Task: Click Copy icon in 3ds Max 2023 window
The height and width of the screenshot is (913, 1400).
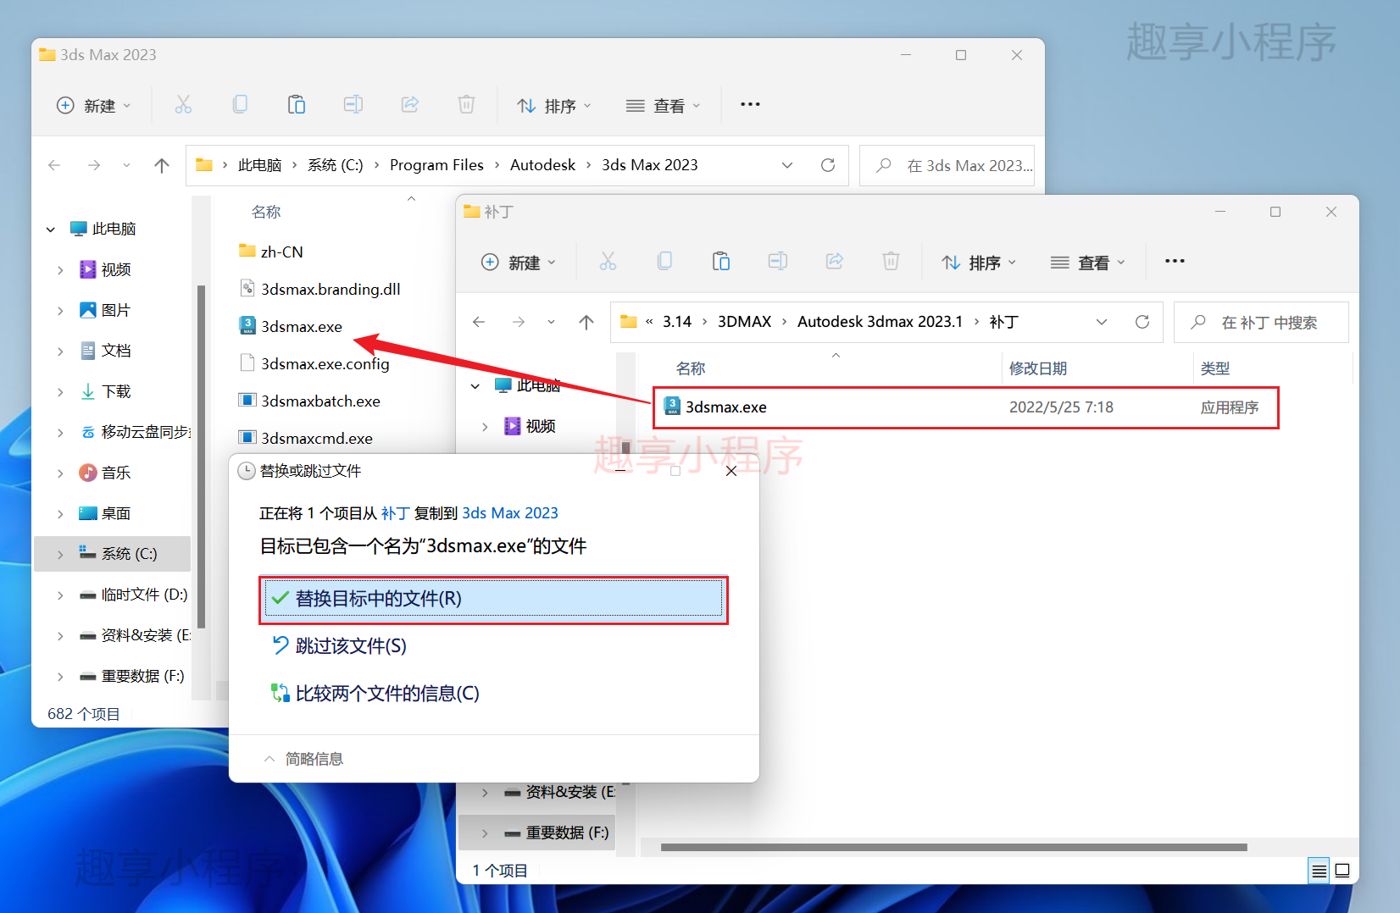Action: 240,105
